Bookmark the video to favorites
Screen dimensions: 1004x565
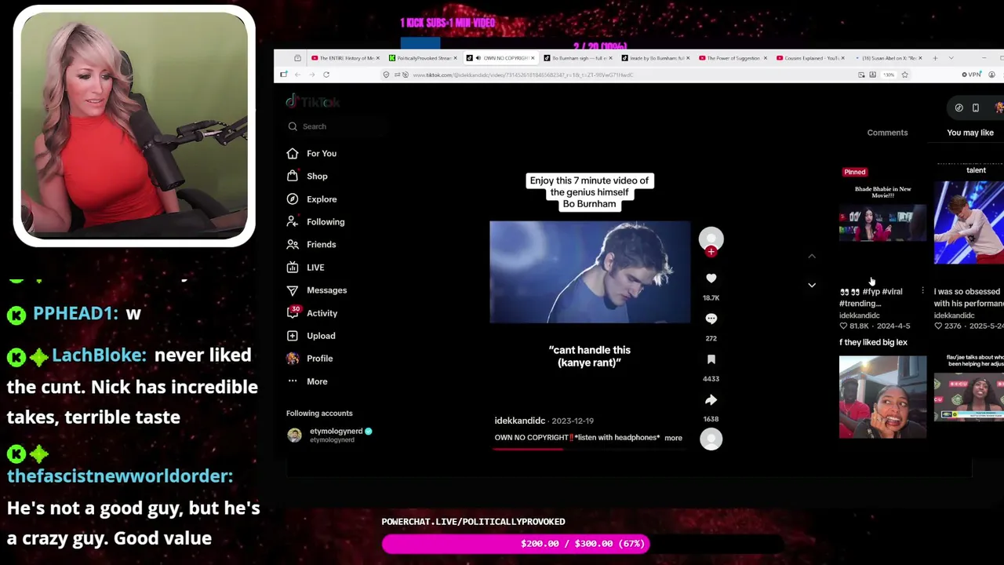point(711,359)
